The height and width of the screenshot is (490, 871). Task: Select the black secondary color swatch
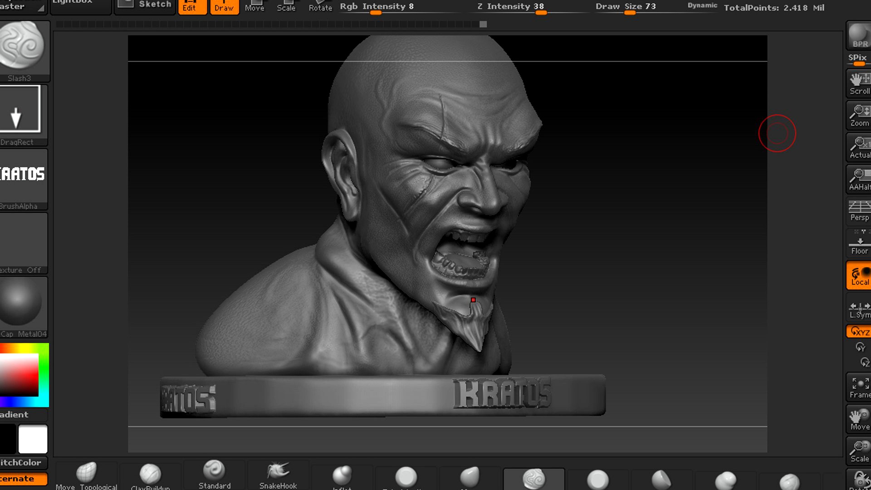[x=8, y=439]
